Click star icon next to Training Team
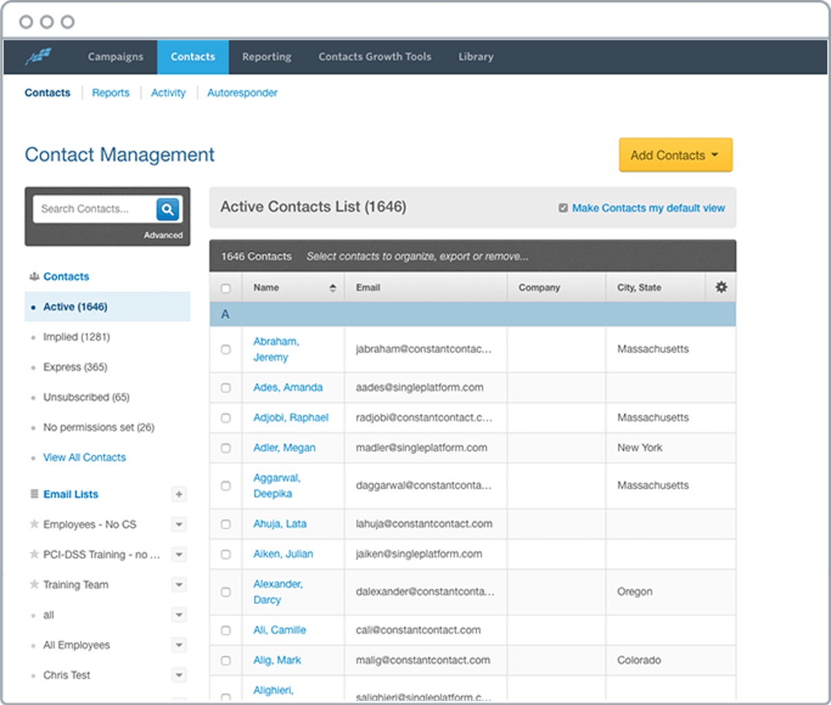The image size is (831, 705). 34,584
